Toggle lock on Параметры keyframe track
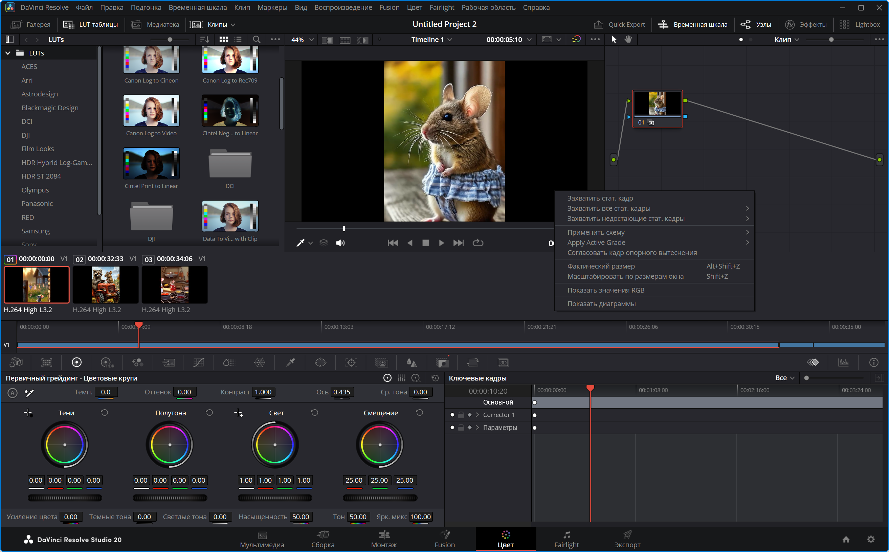This screenshot has height=552, width=889. (x=461, y=428)
